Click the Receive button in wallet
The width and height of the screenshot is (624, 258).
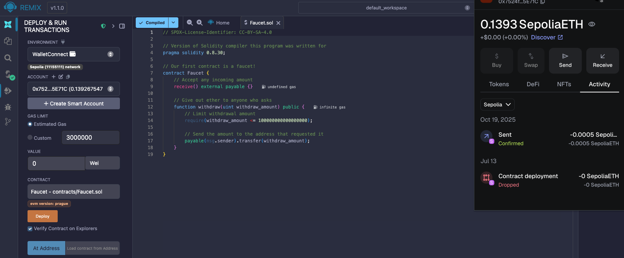(x=603, y=60)
